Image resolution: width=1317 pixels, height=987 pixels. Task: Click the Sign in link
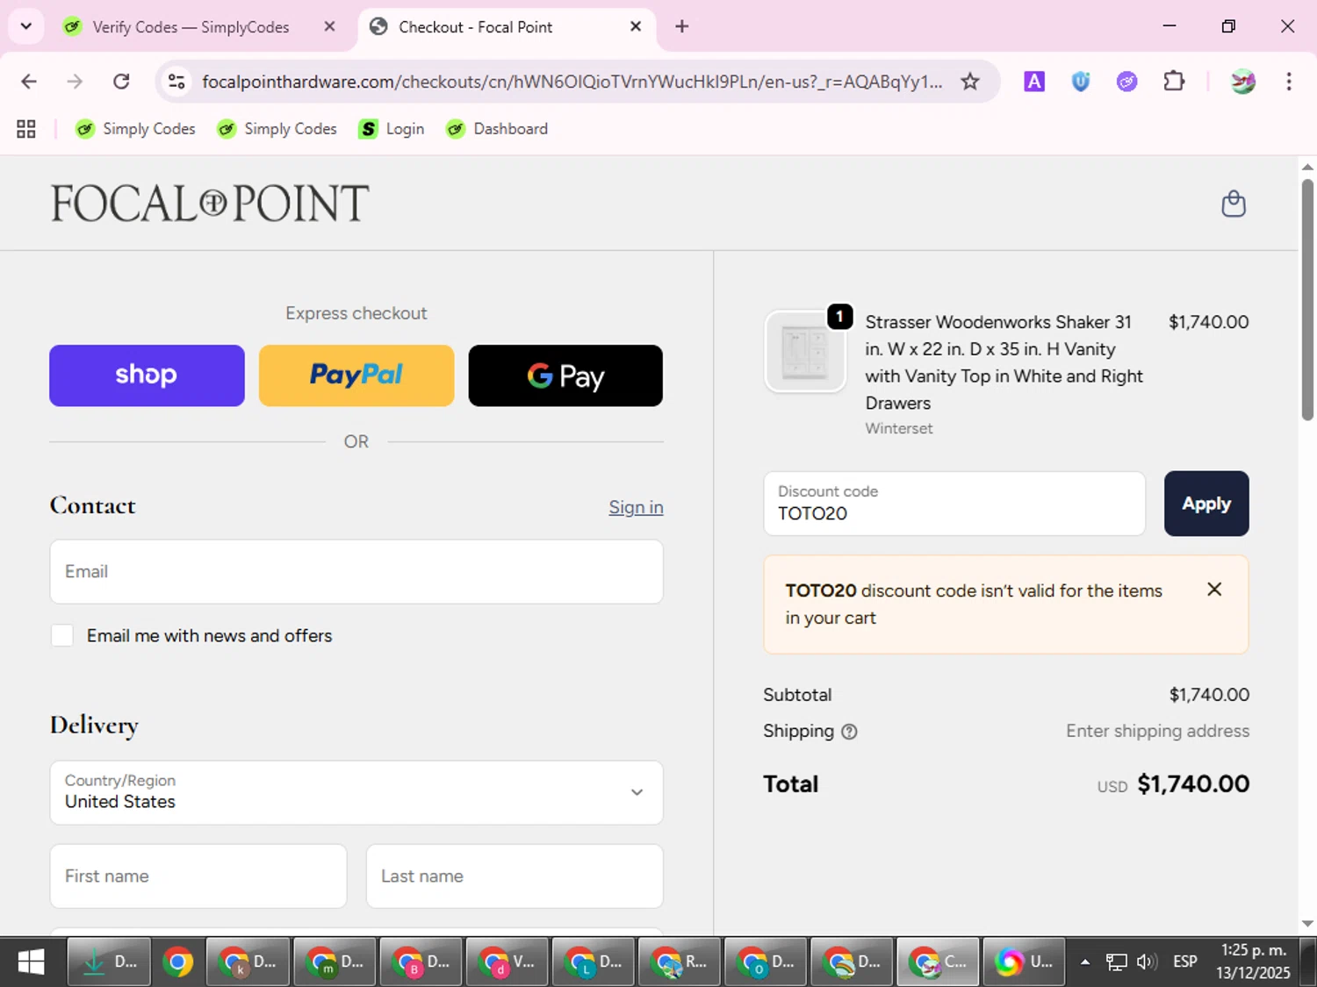pyautogui.click(x=636, y=507)
